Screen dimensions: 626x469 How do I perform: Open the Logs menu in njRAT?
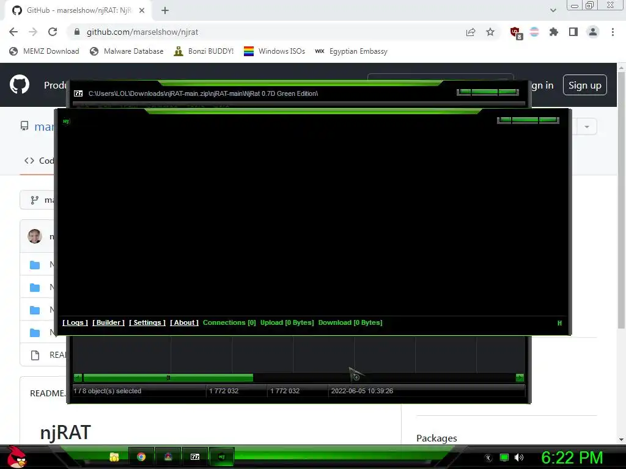[x=75, y=322]
